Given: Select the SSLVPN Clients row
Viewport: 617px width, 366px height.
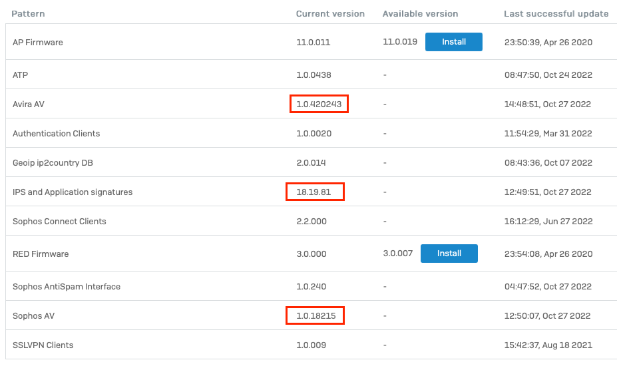Looking at the screenshot, I should 311,345.
